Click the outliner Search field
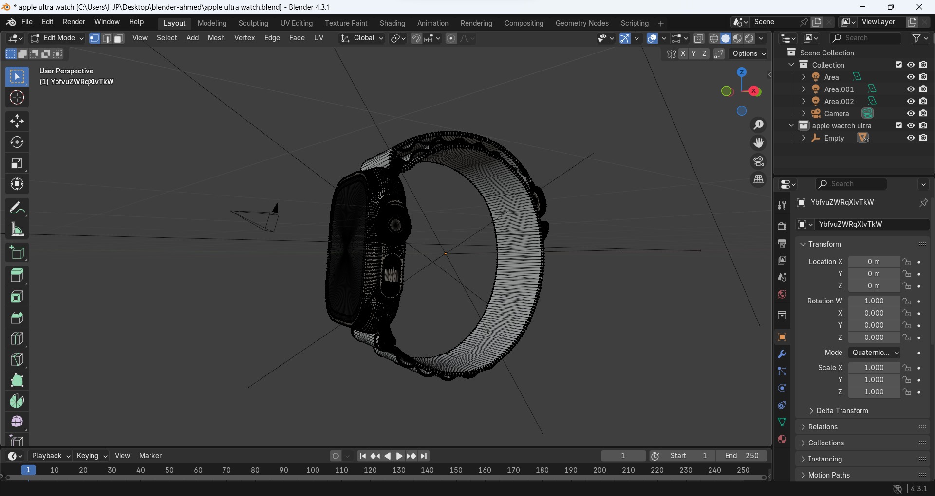This screenshot has width=935, height=496. click(865, 38)
